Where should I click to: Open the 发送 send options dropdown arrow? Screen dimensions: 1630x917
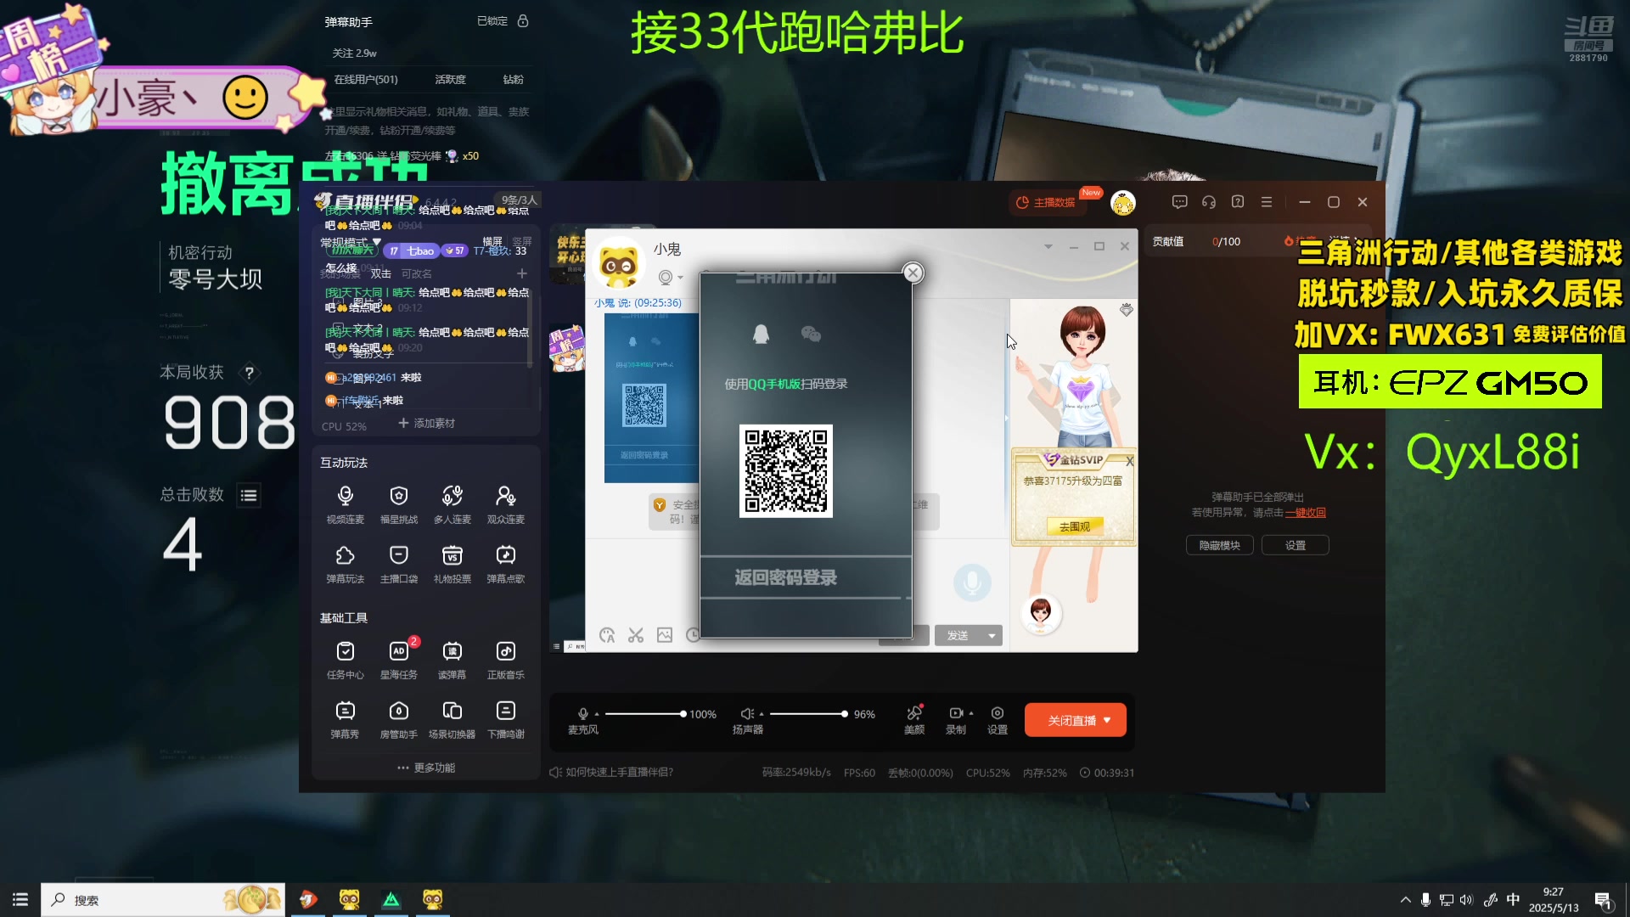[x=992, y=635]
